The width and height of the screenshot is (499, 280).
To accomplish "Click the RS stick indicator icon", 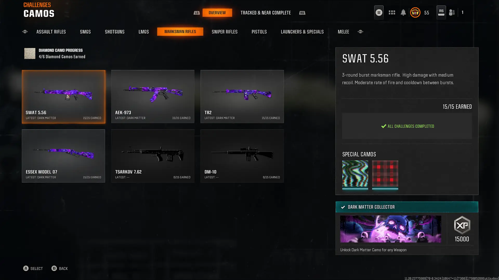I will click(441, 12).
